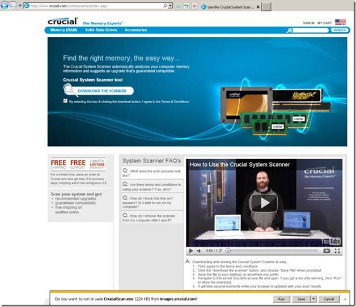Image resolution: width=356 pixels, height=307 pixels.
Task: Click the YouTube logo on the video
Action: click(330, 241)
